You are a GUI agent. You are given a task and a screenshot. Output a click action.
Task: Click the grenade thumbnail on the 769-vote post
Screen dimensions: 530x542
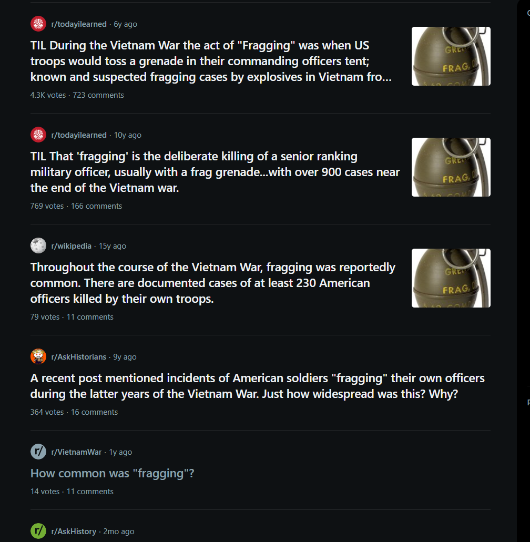pyautogui.click(x=451, y=167)
